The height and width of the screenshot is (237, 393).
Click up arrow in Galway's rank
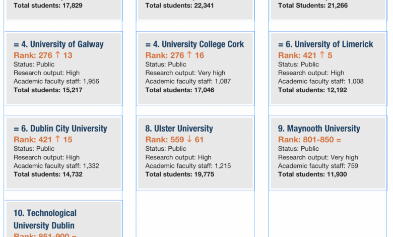57,55
